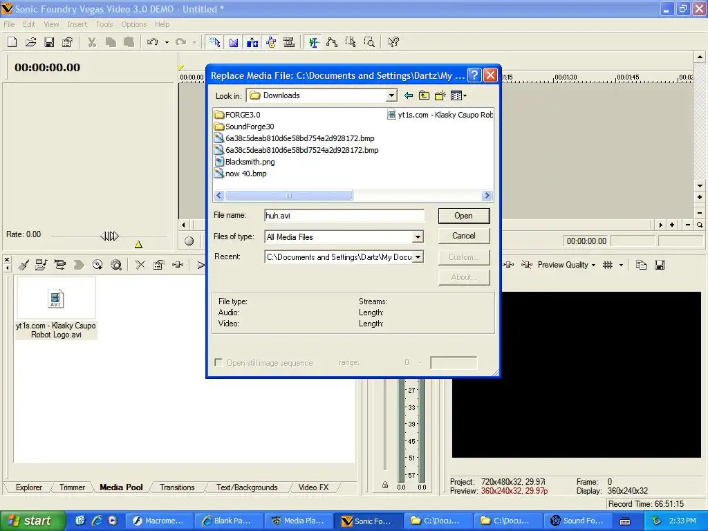Viewport: 708px width, 531px height.
Task: Open project Properties from main toolbar
Action: tap(68, 42)
